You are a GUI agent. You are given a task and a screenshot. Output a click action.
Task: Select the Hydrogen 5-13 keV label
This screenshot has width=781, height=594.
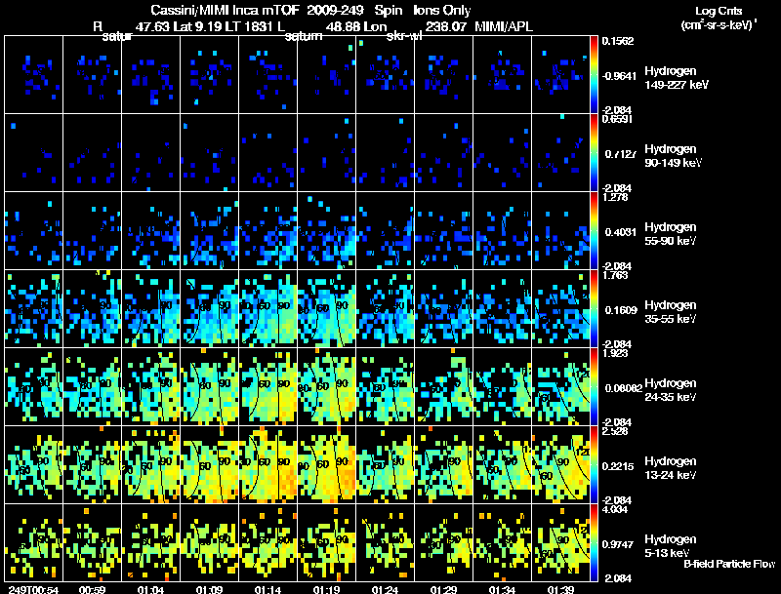click(x=671, y=546)
